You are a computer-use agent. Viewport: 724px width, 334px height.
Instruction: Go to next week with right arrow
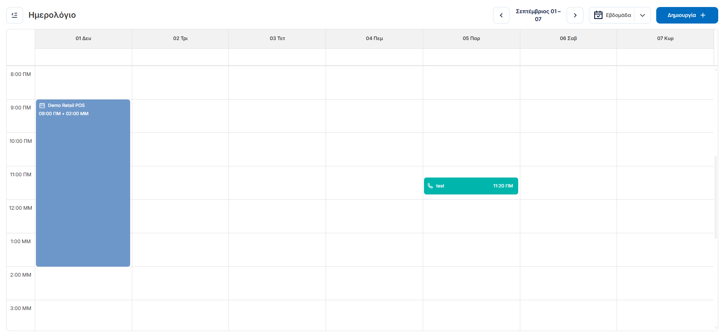[575, 15]
